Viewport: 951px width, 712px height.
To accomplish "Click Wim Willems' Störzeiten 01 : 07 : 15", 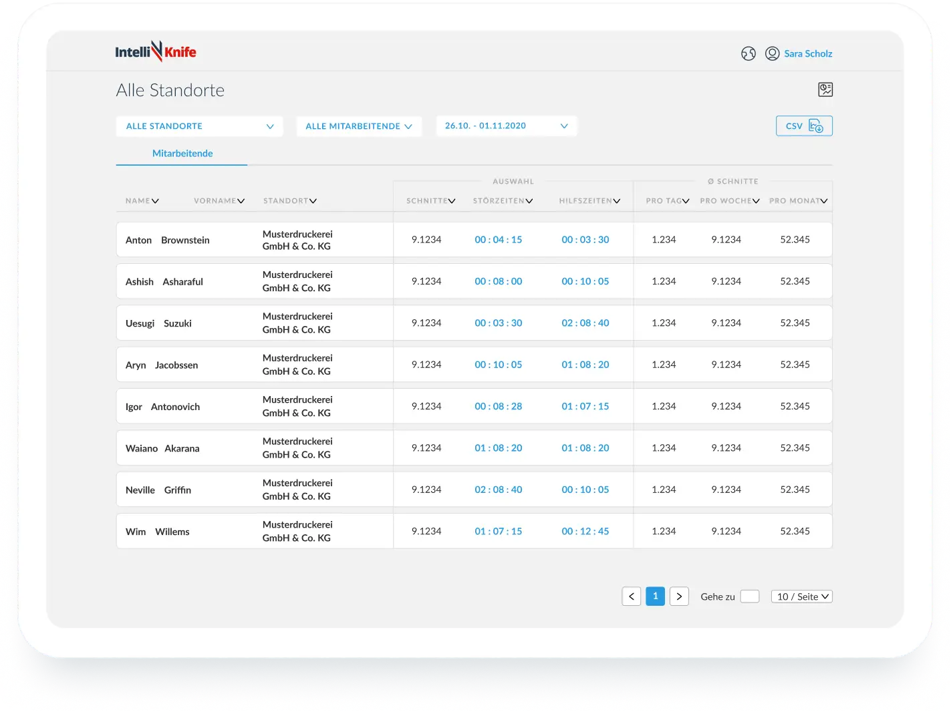I will pos(499,531).
